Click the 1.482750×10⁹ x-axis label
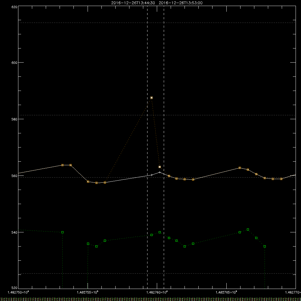Viewport: 301px width, 301px height. coord(18,292)
